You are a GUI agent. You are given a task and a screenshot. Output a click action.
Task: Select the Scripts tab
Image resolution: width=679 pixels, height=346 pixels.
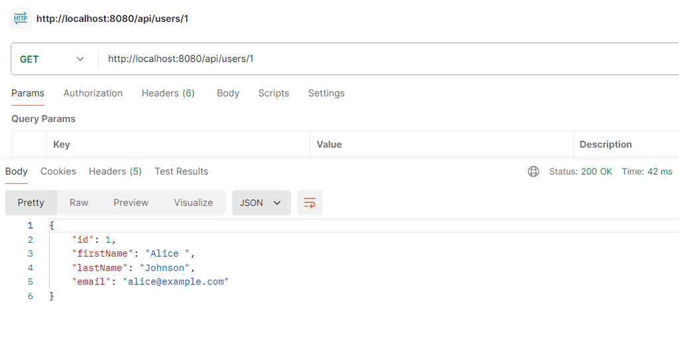pyautogui.click(x=274, y=93)
